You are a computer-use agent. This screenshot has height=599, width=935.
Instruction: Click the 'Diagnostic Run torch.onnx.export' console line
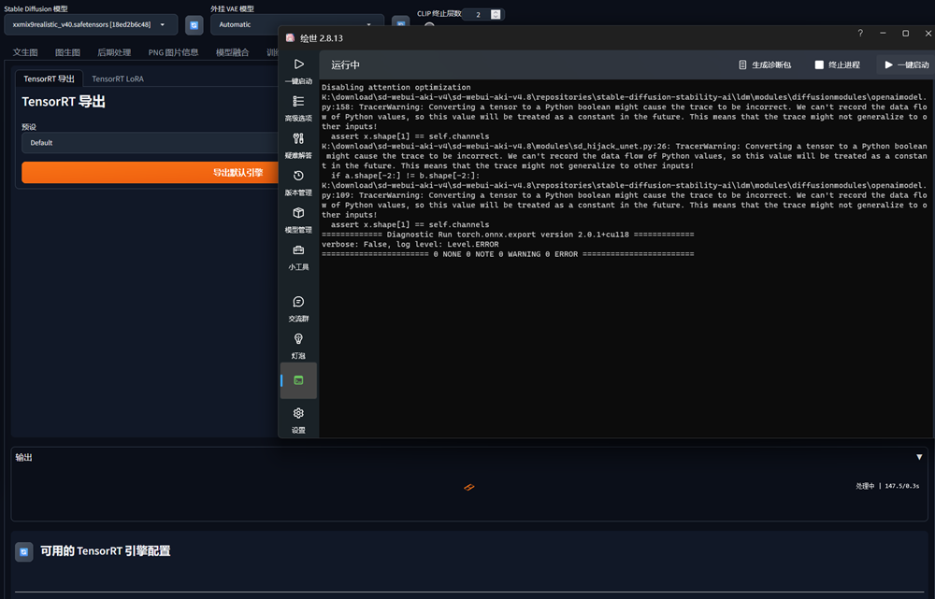click(x=508, y=235)
